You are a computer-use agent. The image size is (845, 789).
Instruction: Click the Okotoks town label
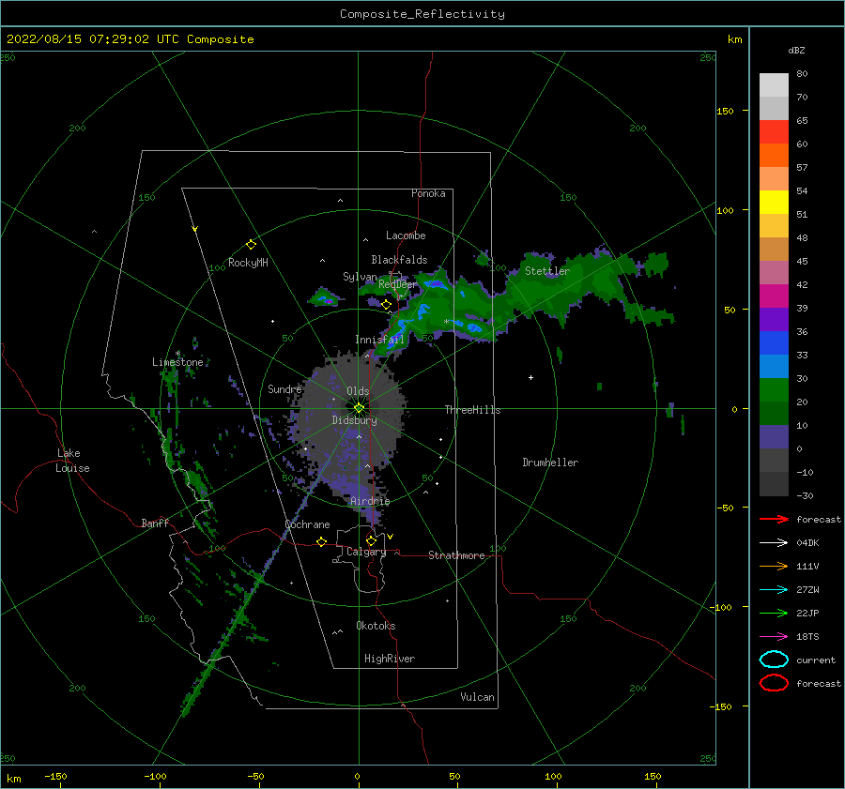point(376,626)
